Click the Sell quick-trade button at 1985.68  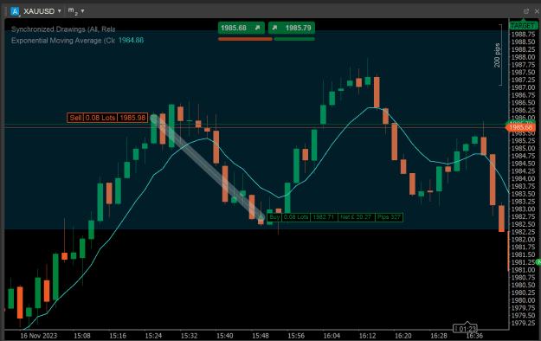point(242,28)
